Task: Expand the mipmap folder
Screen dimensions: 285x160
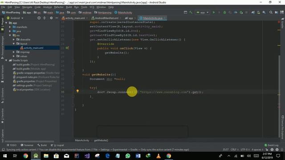Action: click(14, 52)
